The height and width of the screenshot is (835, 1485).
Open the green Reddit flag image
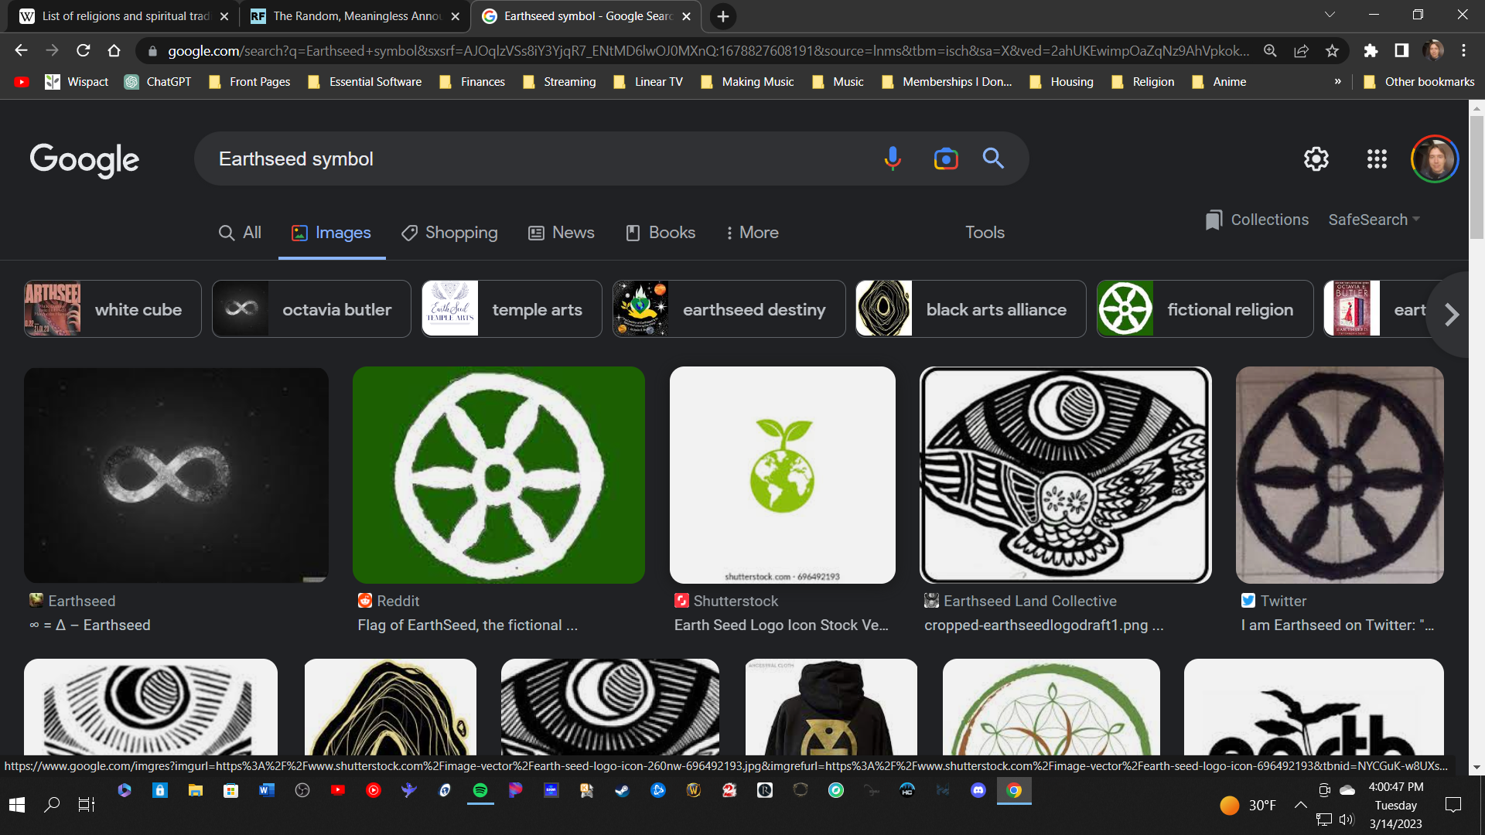tap(498, 475)
